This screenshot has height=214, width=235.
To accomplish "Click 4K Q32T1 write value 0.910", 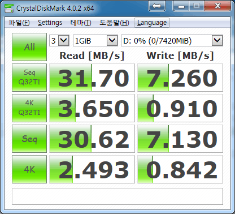I will coord(180,108).
